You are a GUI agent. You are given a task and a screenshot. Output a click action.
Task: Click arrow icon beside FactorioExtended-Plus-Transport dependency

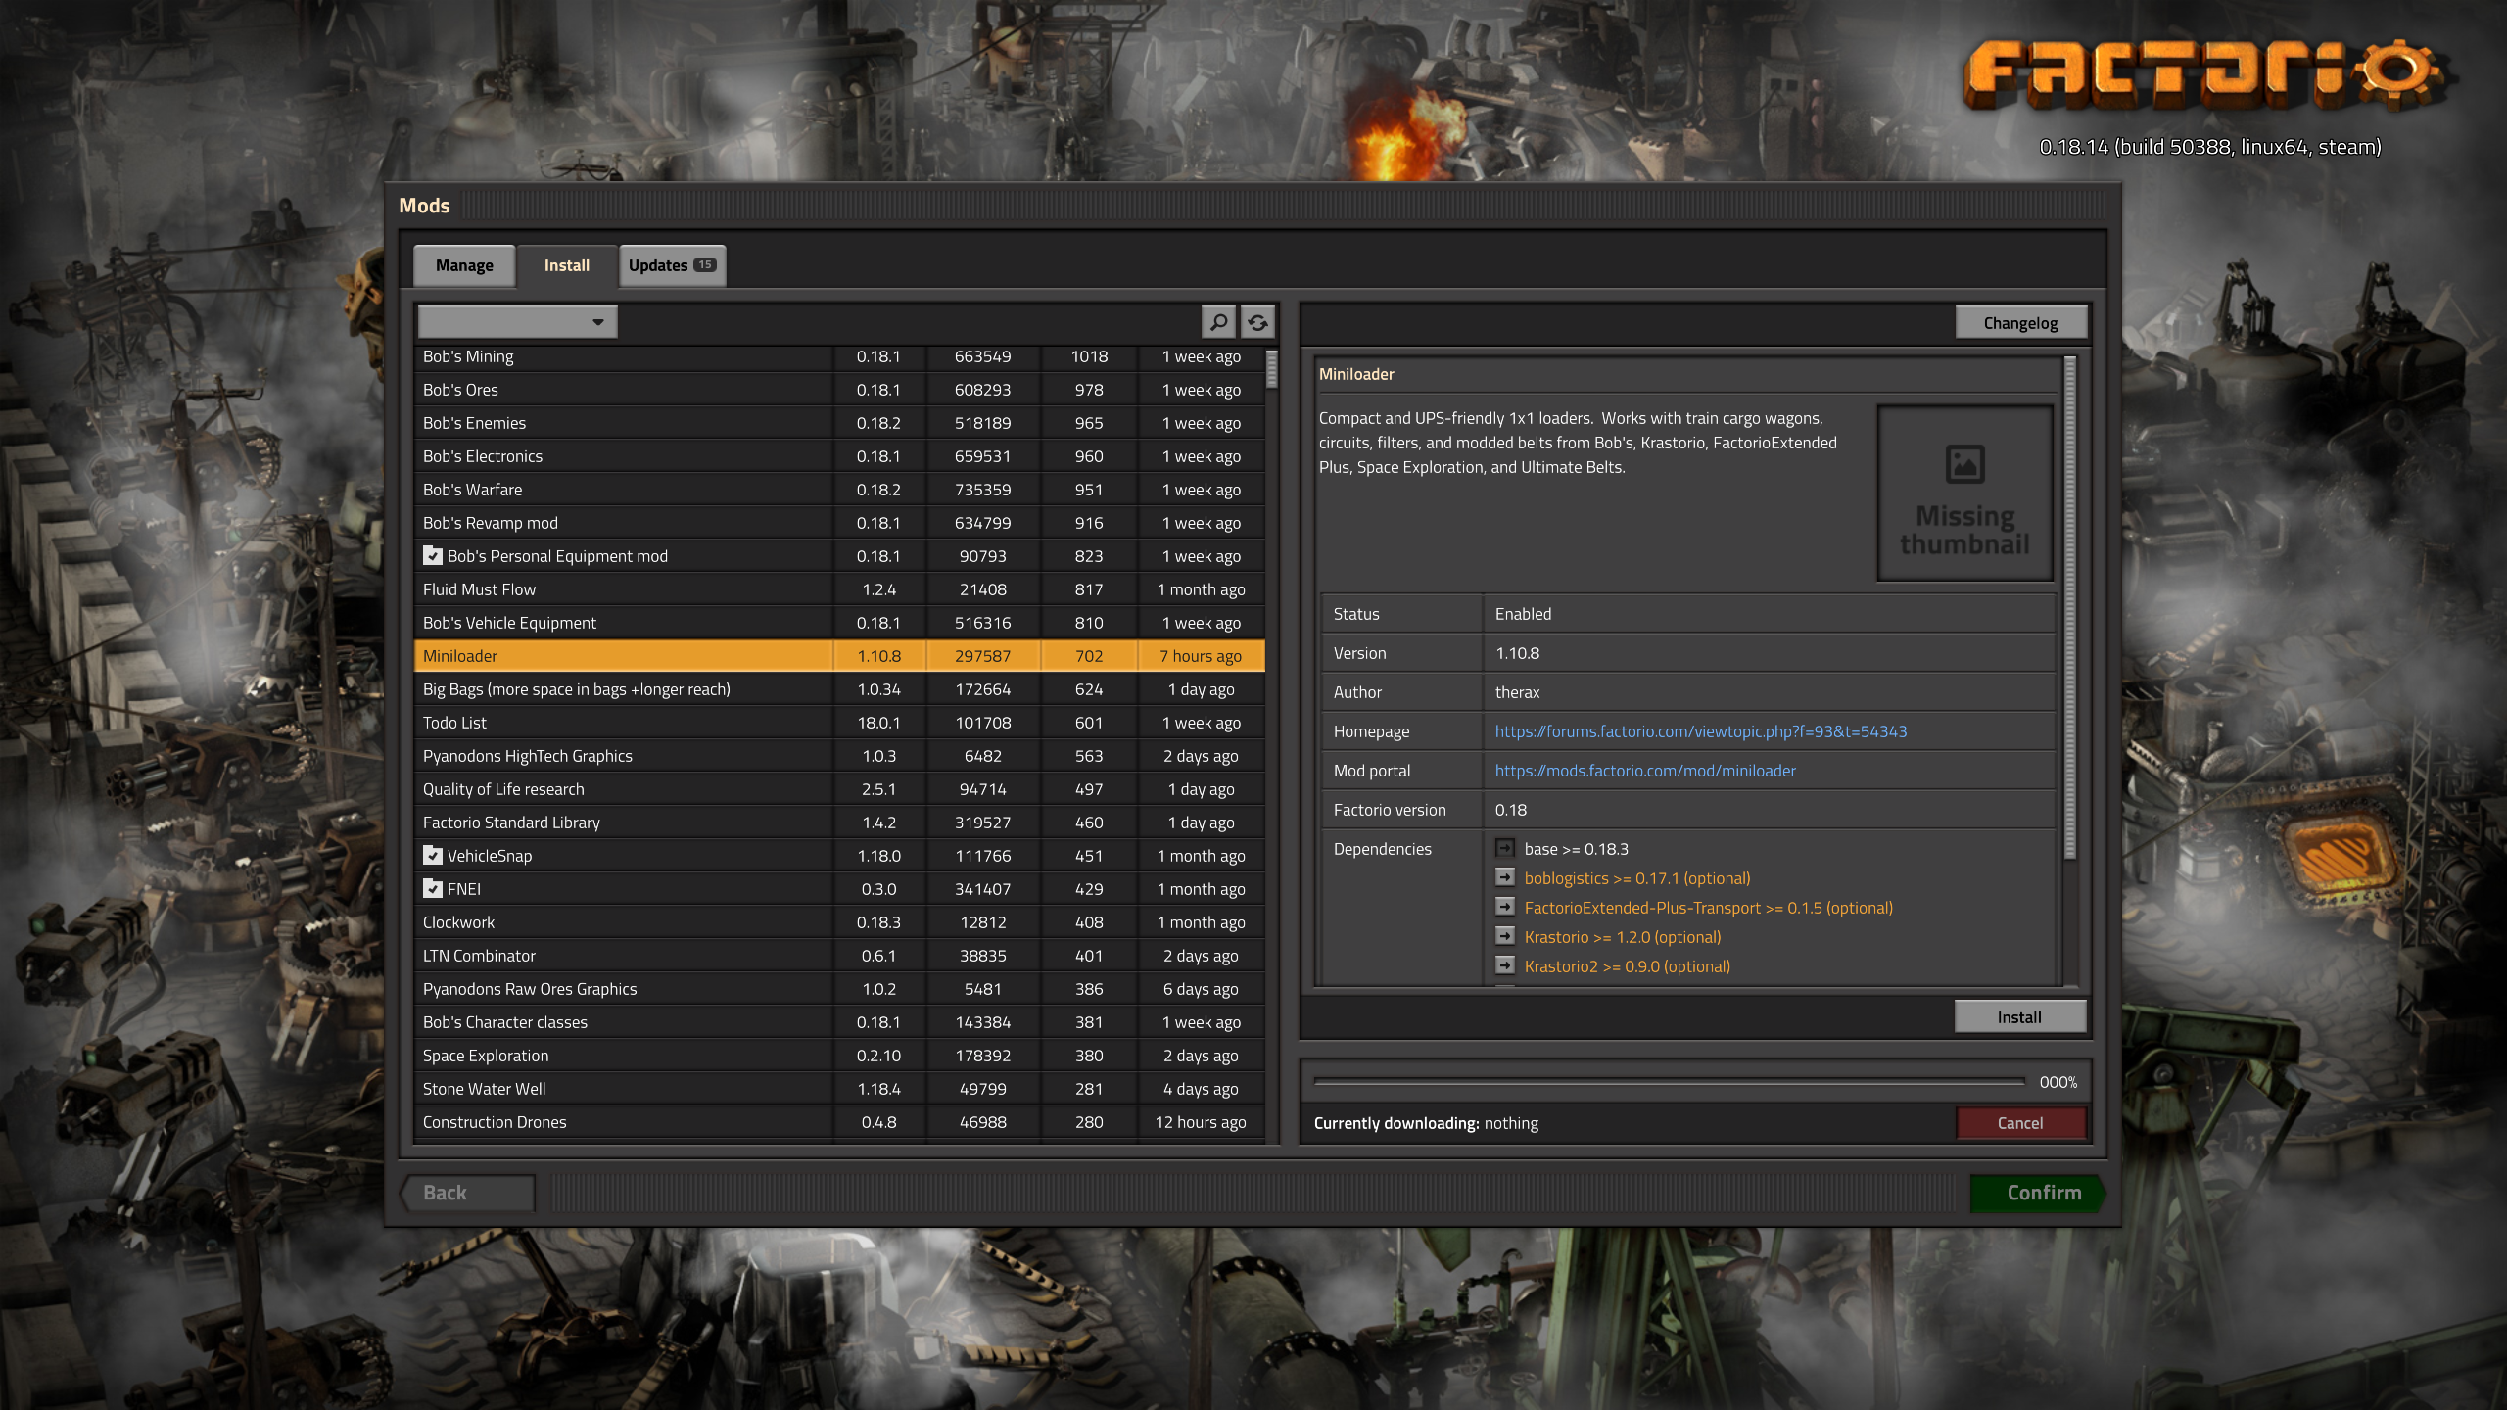point(1505,907)
